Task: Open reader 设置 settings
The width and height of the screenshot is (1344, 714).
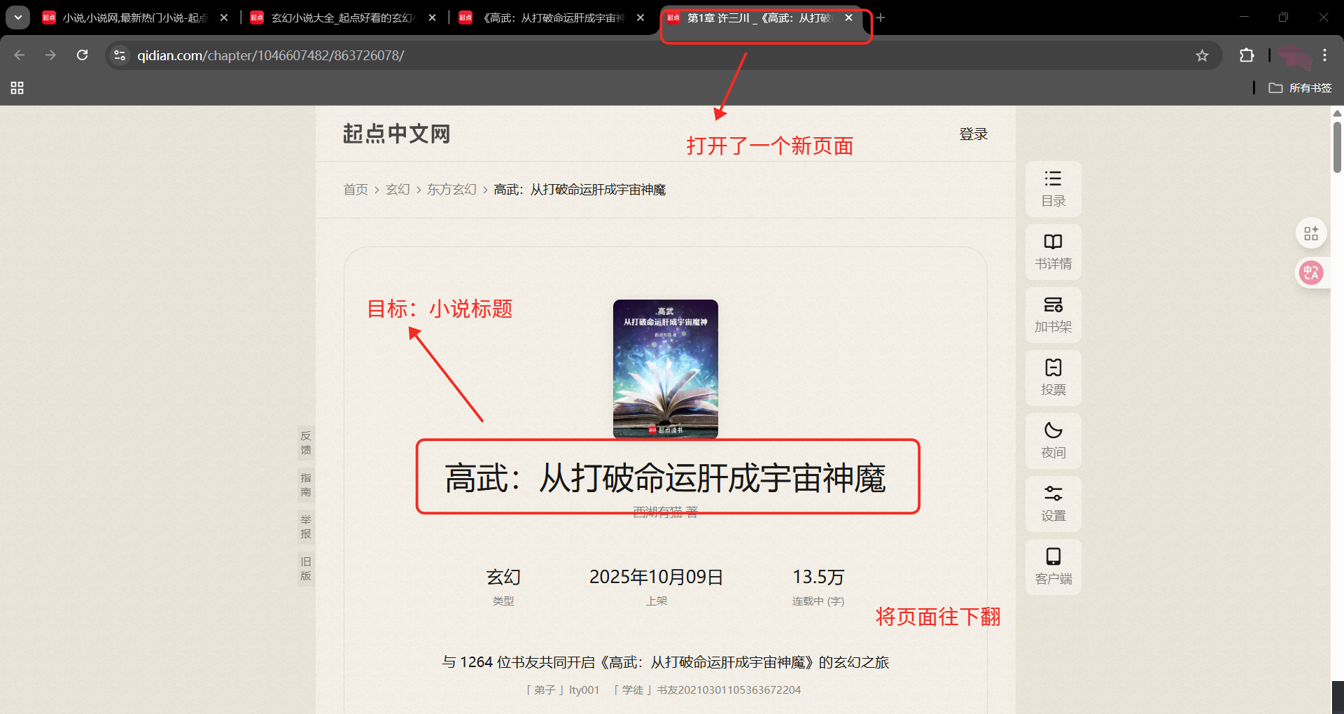Action: point(1053,504)
